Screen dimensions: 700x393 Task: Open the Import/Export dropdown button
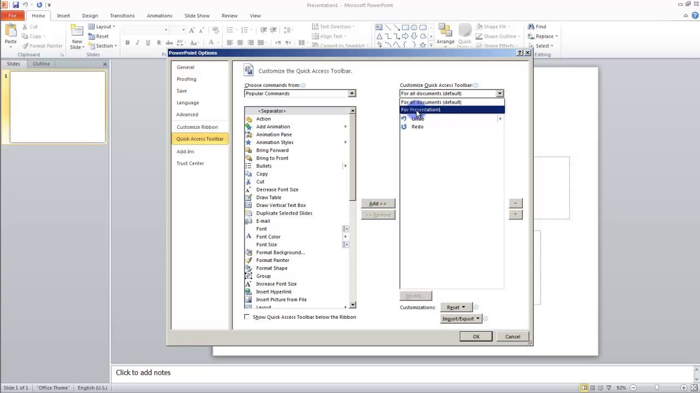coord(461,319)
